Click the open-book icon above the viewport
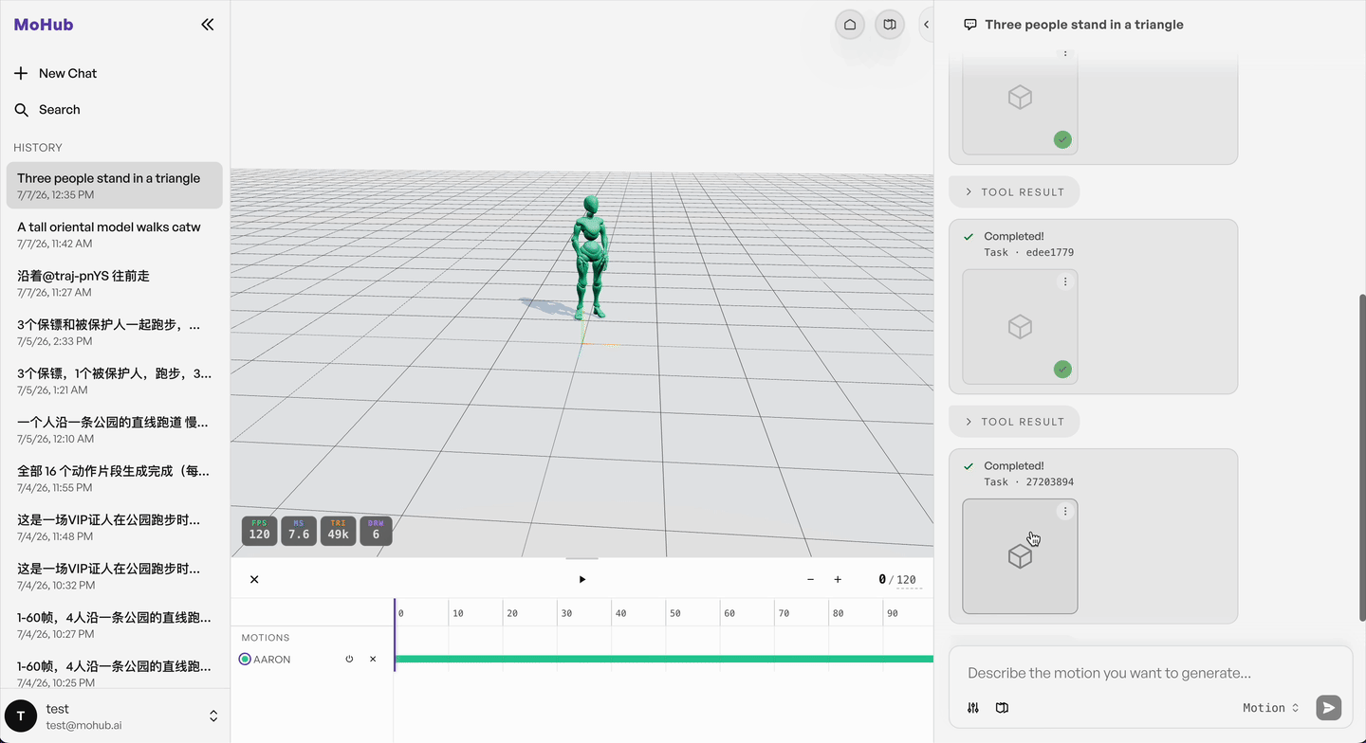Viewport: 1366px width, 743px height. point(890,25)
